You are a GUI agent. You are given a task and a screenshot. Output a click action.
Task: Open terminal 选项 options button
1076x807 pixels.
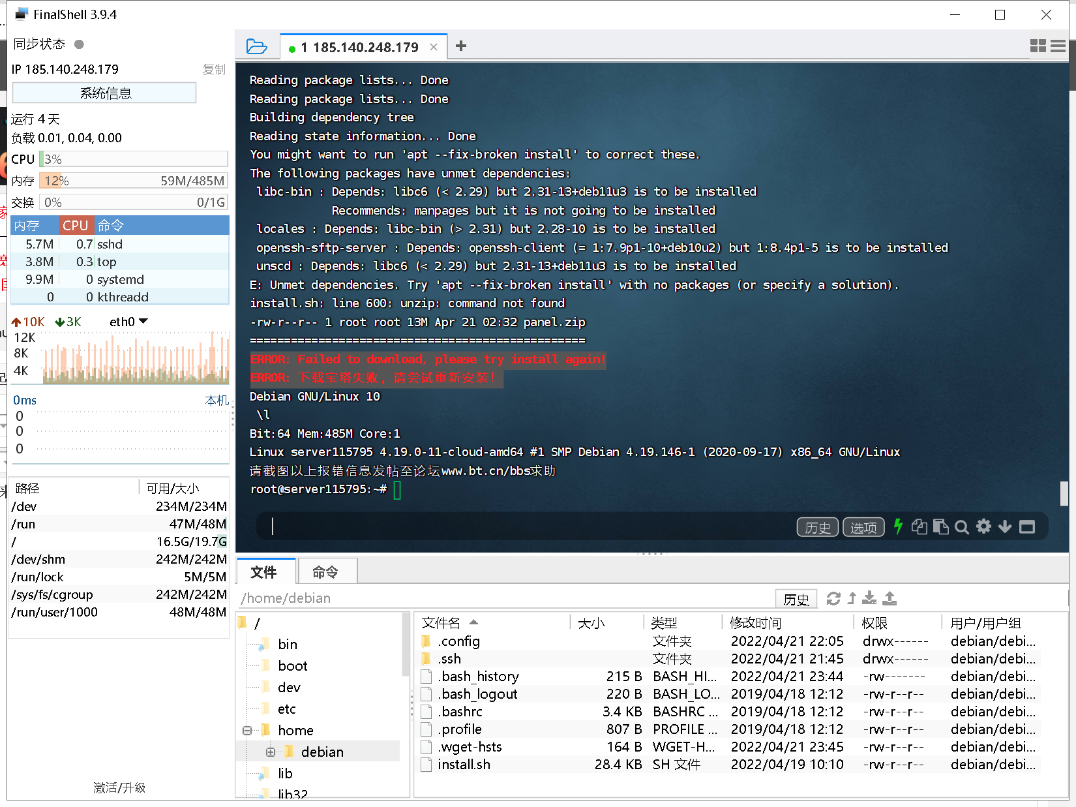pos(863,527)
